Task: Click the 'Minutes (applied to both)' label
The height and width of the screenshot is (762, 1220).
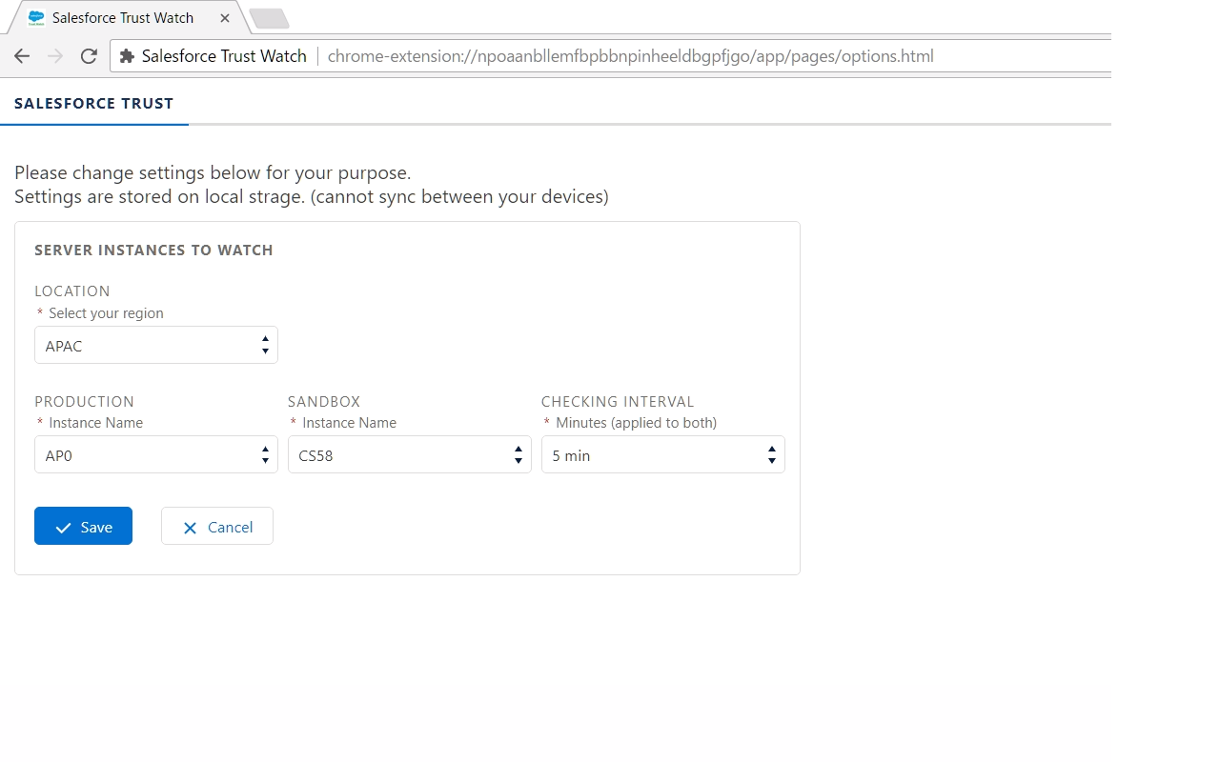Action: click(637, 423)
